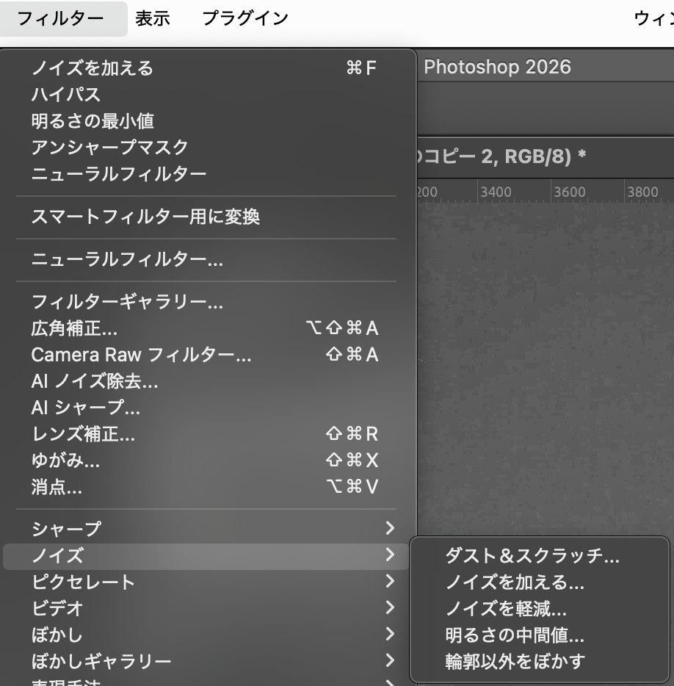Image resolution: width=674 pixels, height=686 pixels.
Task: Launch AI ノイズ除去... filter
Action: 95,381
